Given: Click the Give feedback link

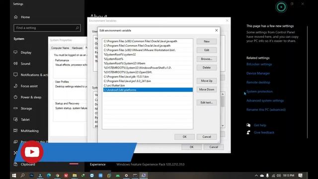Looking at the screenshot, I should coord(264,133).
